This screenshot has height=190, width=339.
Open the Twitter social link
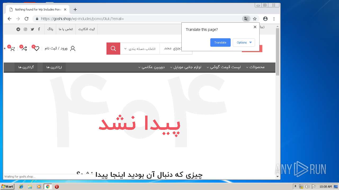[32, 29]
